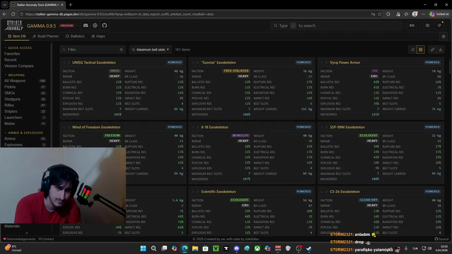This screenshot has height=254, width=452.
Task: Click the filter options icon in Filter box
Action: tap(121, 50)
